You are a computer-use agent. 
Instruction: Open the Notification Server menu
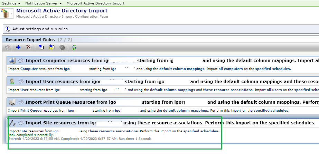tap(44, 3)
